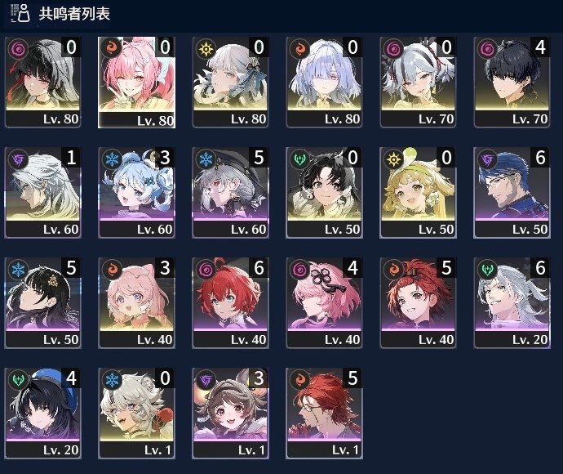Click Aero icon on silver-haired Lv. 20 man card
This screenshot has height=474, width=563.
click(x=488, y=270)
